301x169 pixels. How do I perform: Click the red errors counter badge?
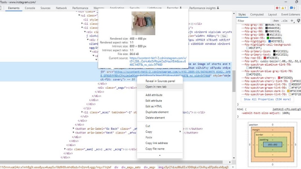pos(278,8)
